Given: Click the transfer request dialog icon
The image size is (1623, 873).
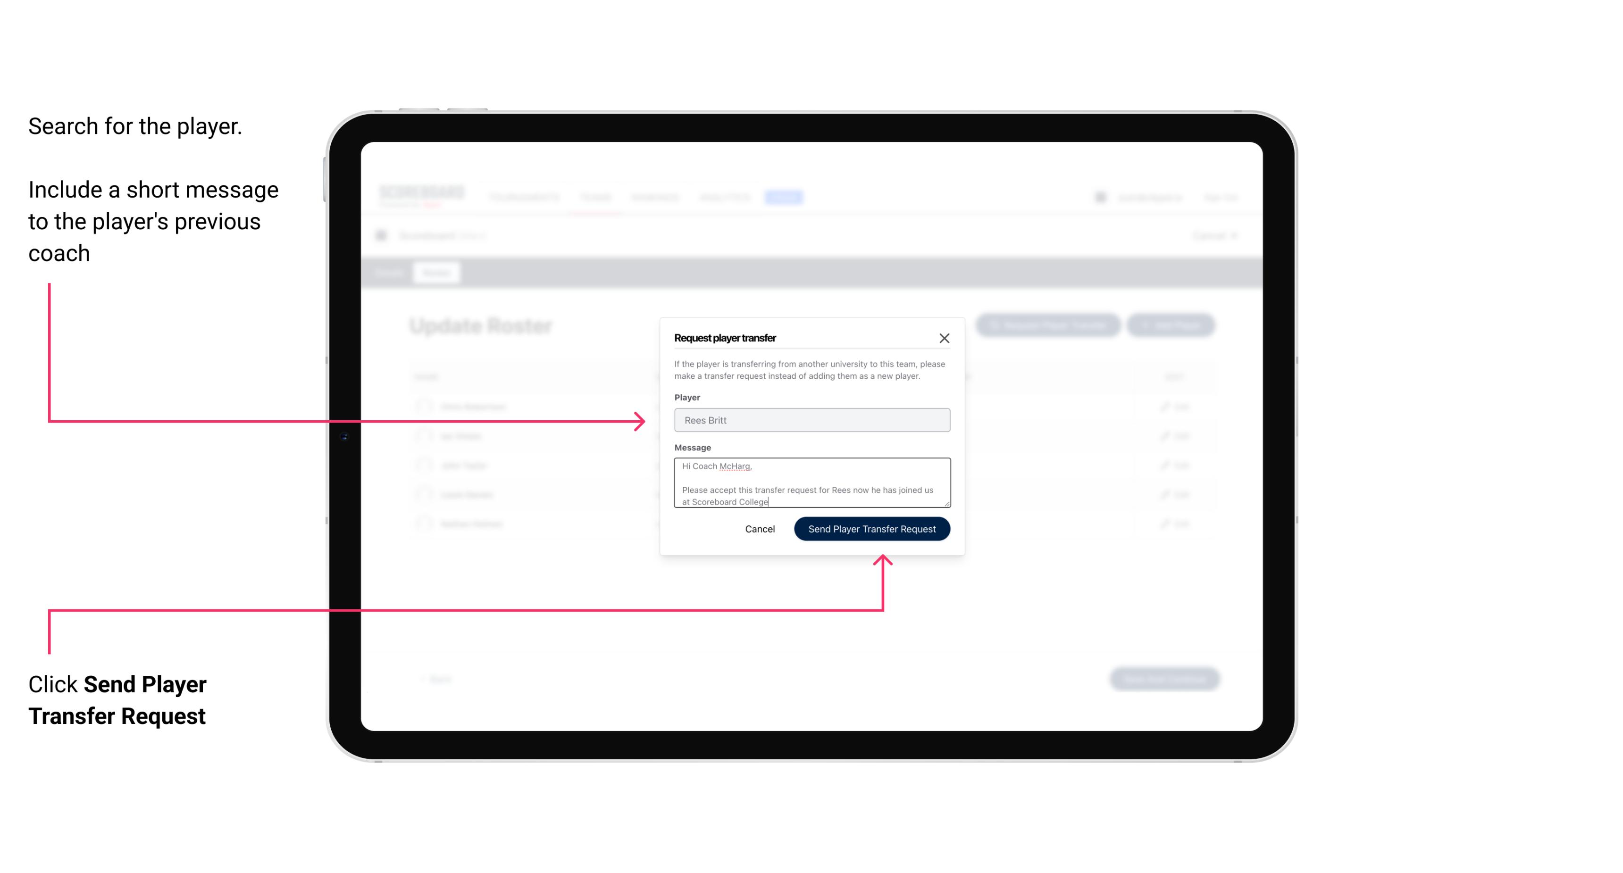Looking at the screenshot, I should pyautogui.click(x=945, y=338).
